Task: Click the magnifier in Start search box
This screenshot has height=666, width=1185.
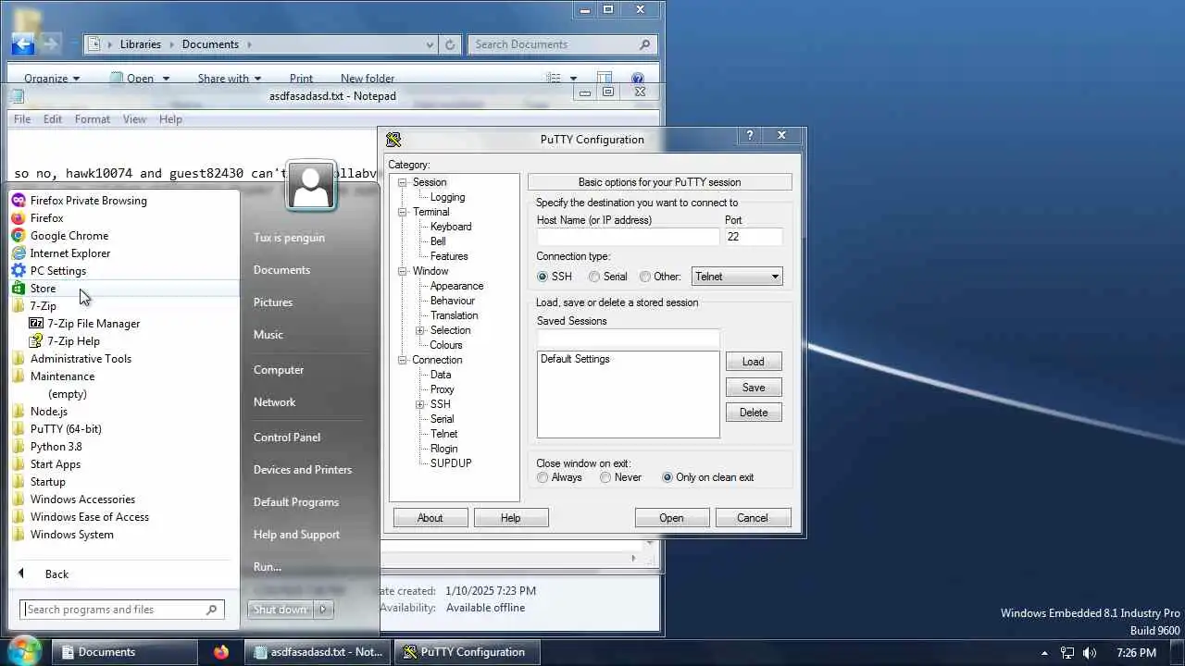Action: point(212,610)
